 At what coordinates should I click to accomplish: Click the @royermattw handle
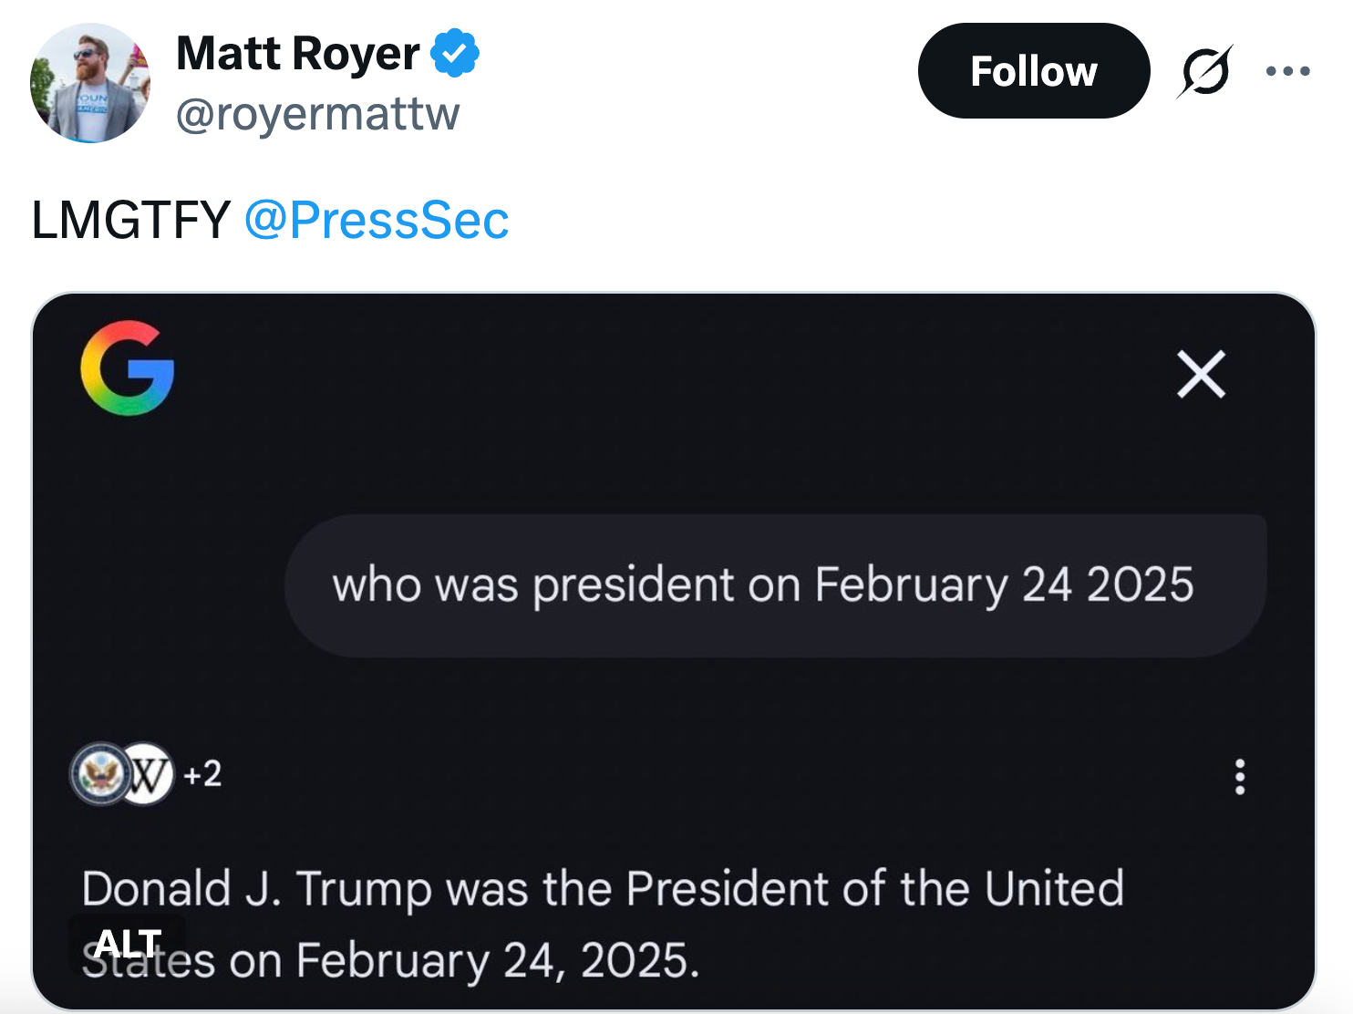(317, 115)
